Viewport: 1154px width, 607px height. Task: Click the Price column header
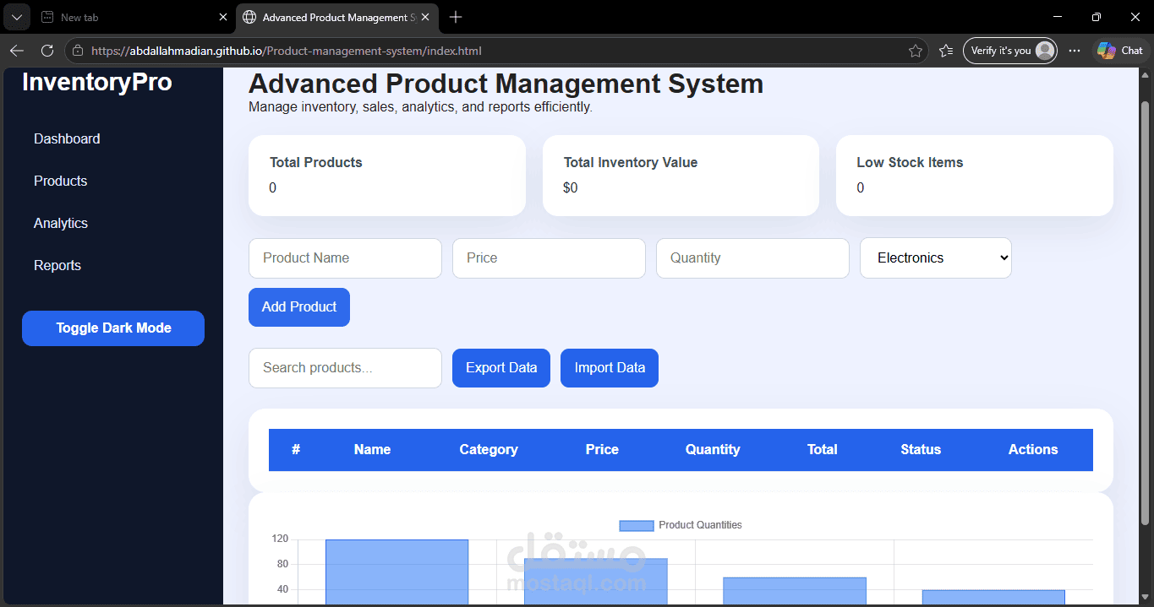pos(602,450)
